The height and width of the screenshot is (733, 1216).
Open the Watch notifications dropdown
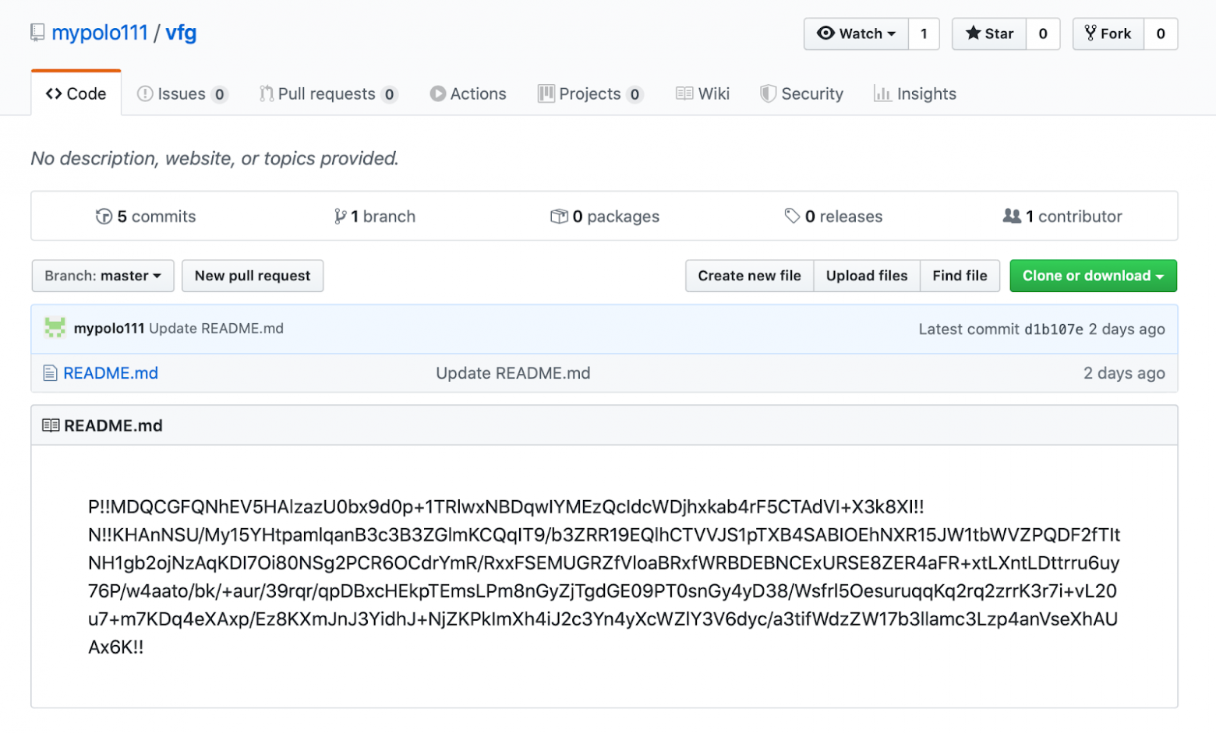(856, 33)
